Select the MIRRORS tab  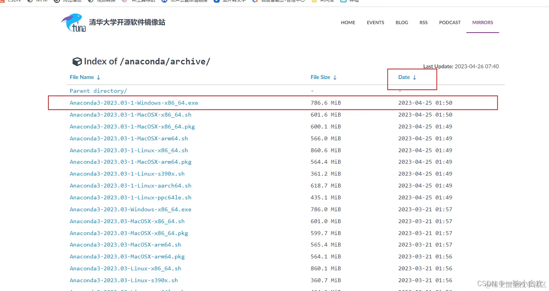483,23
